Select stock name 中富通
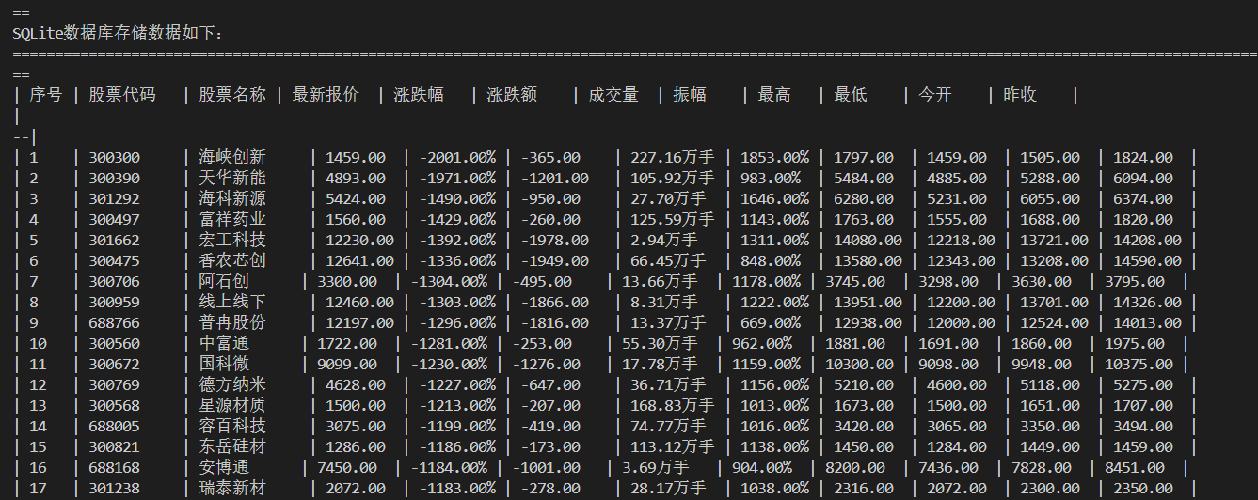Viewport: 1258px width, 500px height. (224, 343)
